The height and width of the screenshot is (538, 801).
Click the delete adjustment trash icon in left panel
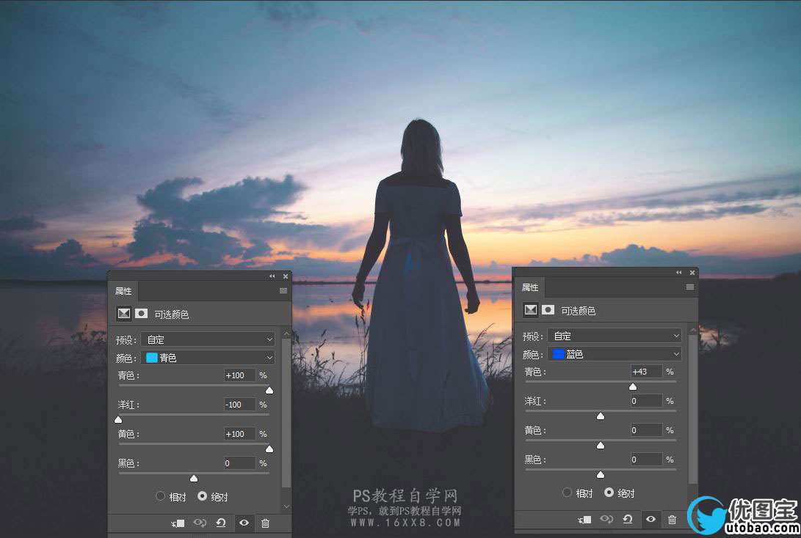click(265, 523)
